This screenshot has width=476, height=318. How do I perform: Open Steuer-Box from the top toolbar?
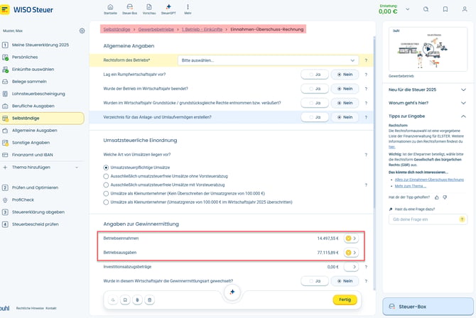coord(129,9)
